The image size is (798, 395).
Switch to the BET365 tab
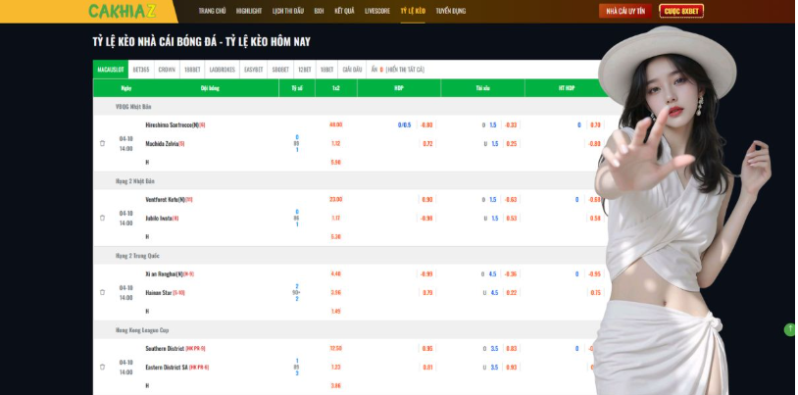point(141,70)
